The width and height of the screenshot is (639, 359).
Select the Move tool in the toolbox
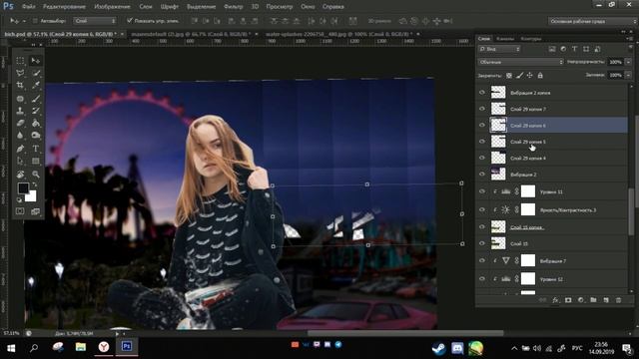(x=36, y=61)
